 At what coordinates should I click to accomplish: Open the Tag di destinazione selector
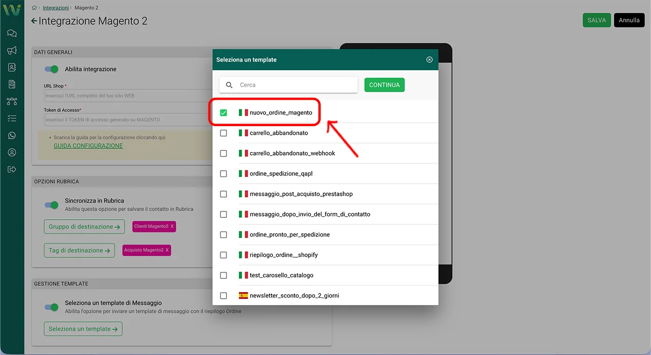click(x=79, y=250)
